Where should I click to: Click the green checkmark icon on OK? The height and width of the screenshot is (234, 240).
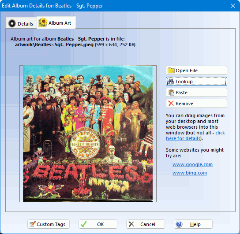(x=83, y=224)
